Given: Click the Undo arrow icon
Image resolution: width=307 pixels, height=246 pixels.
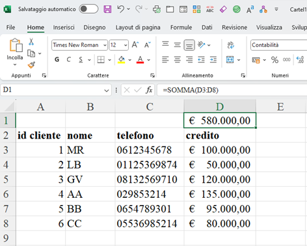Looking at the screenshot, I should coord(121,9).
